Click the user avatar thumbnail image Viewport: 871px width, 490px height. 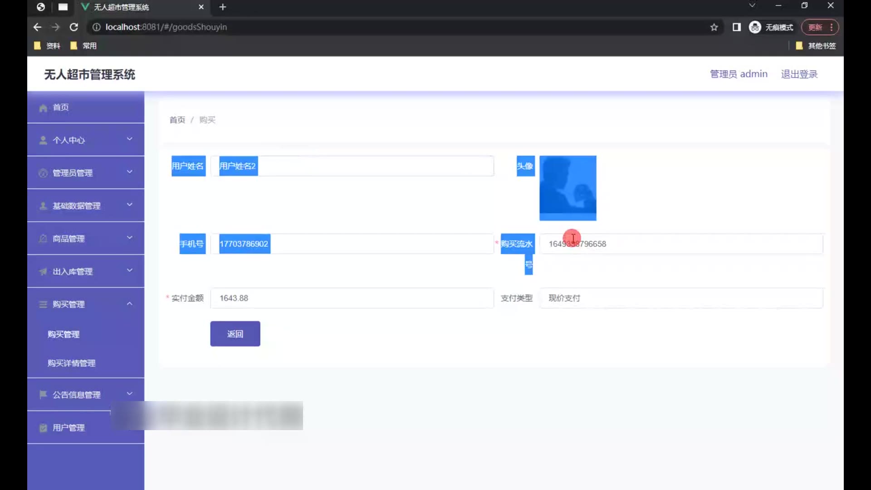[x=568, y=188]
